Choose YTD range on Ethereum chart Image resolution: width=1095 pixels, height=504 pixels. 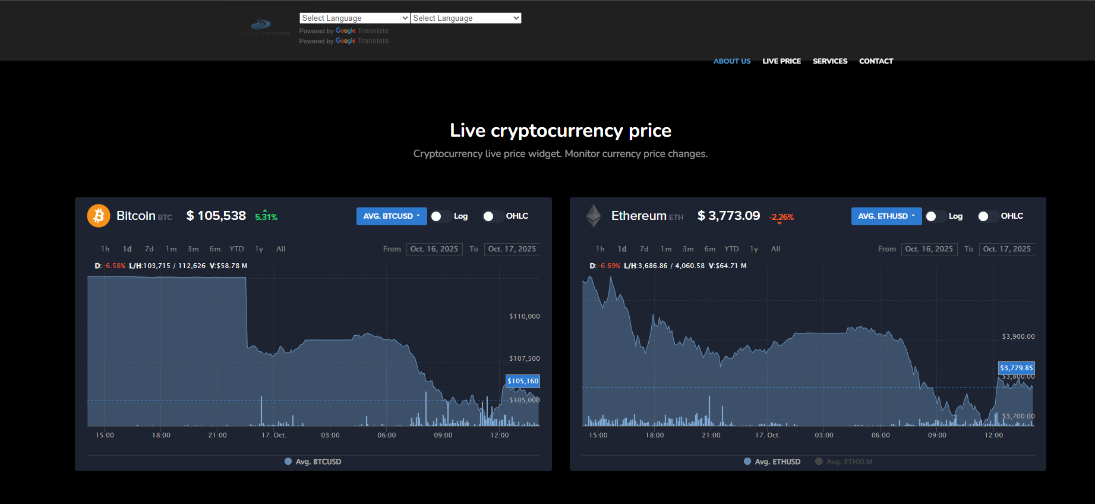[731, 249]
